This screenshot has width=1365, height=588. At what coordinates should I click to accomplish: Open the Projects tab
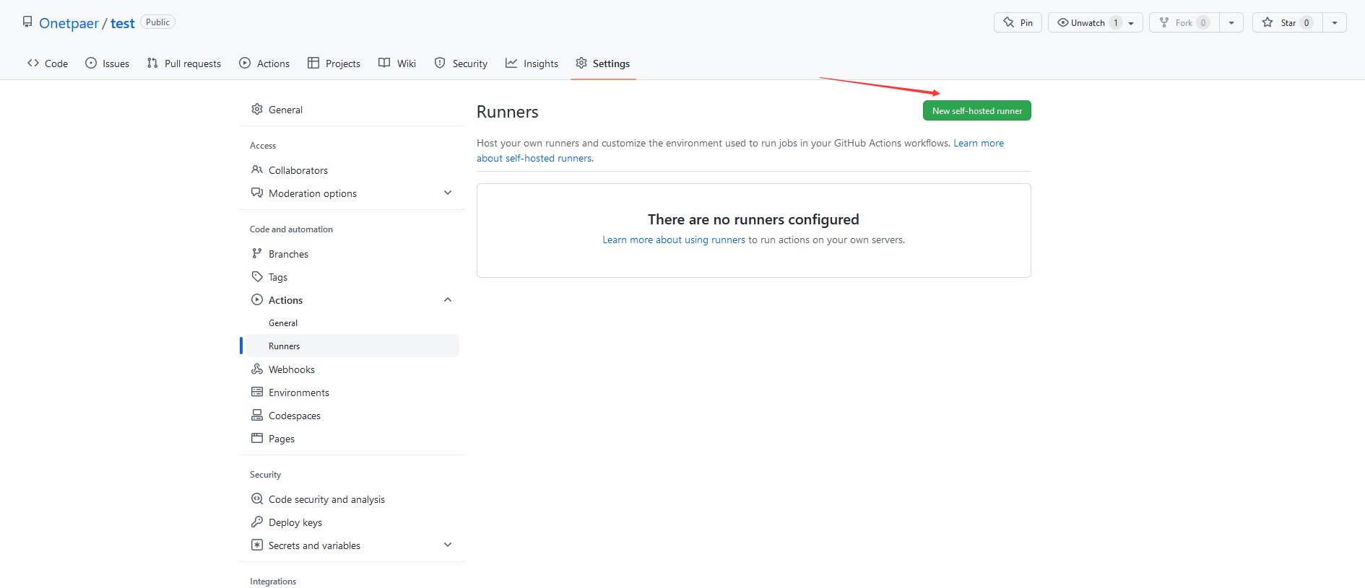(x=334, y=63)
